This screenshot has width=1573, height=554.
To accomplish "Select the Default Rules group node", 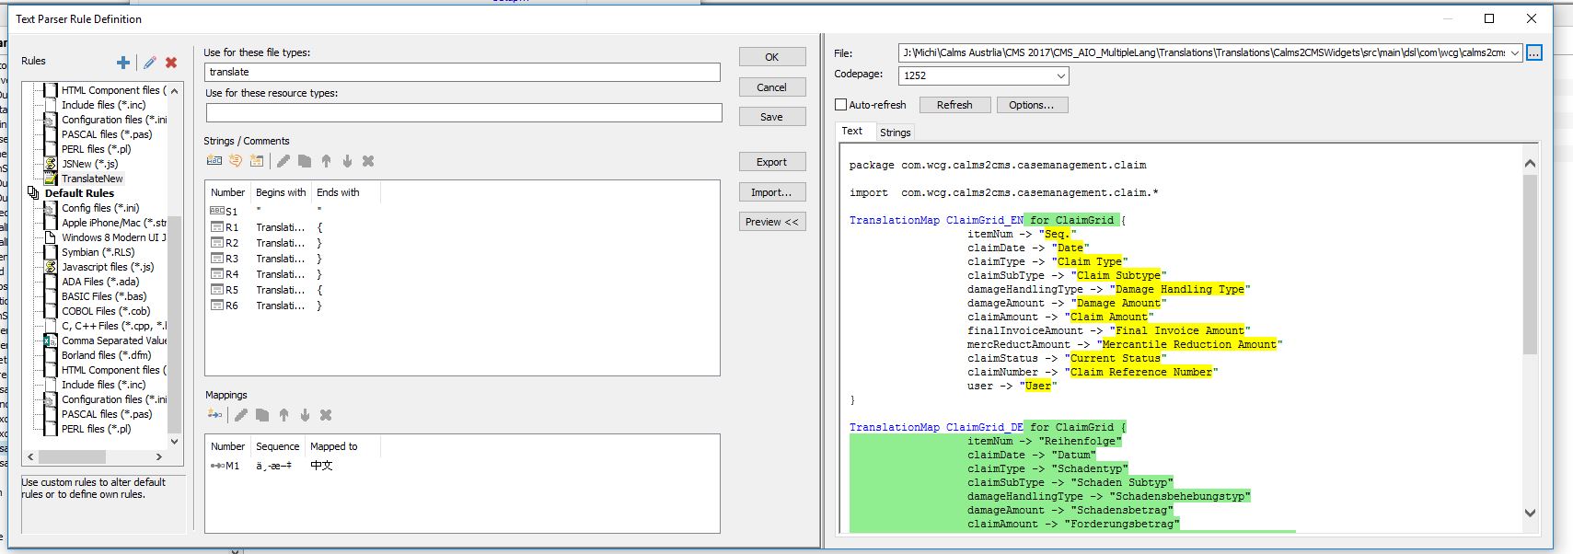I will point(79,193).
